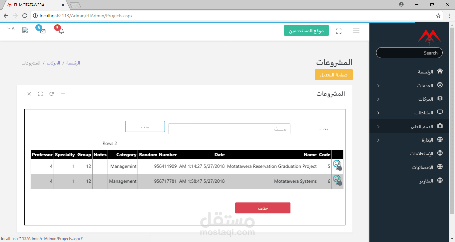Open الإحصائيات sidebar menu item
455x242 pixels.
click(409, 167)
